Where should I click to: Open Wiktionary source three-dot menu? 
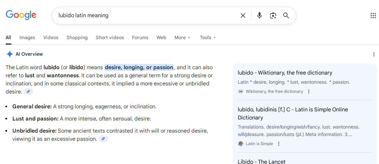click(308, 91)
